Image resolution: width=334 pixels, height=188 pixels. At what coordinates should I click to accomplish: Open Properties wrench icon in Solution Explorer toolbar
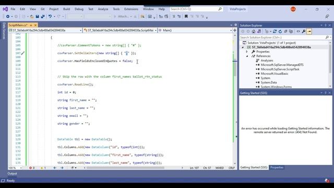point(304,31)
